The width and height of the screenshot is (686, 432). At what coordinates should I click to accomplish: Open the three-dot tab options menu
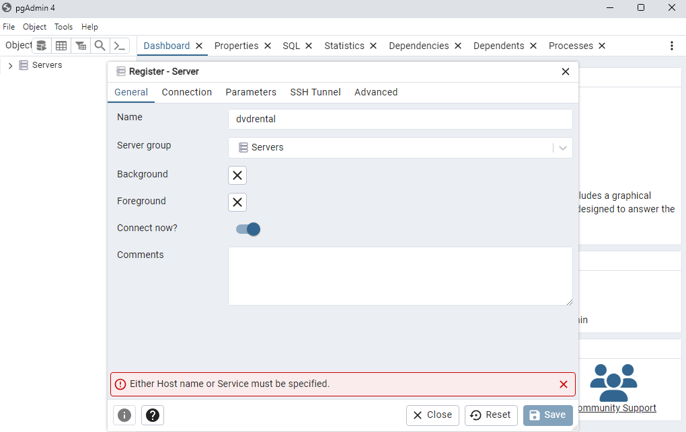672,46
